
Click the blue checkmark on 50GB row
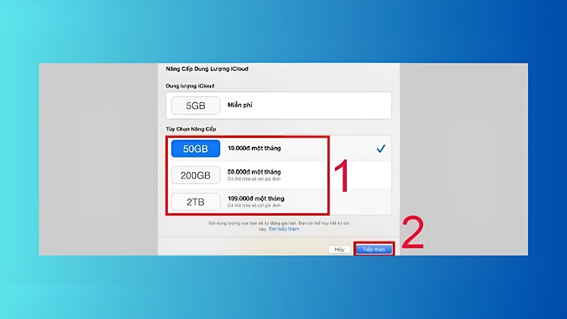click(x=381, y=148)
